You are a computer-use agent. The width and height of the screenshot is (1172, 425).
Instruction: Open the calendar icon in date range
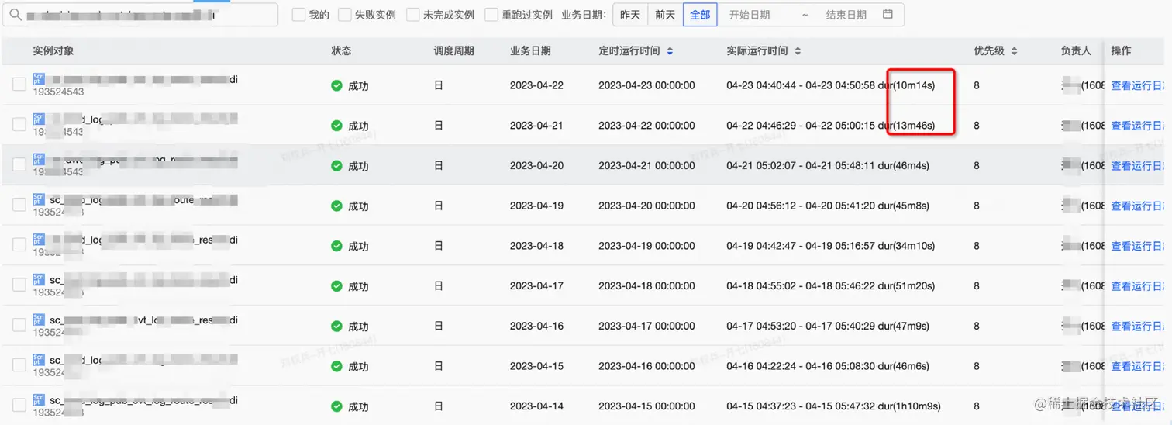888,15
